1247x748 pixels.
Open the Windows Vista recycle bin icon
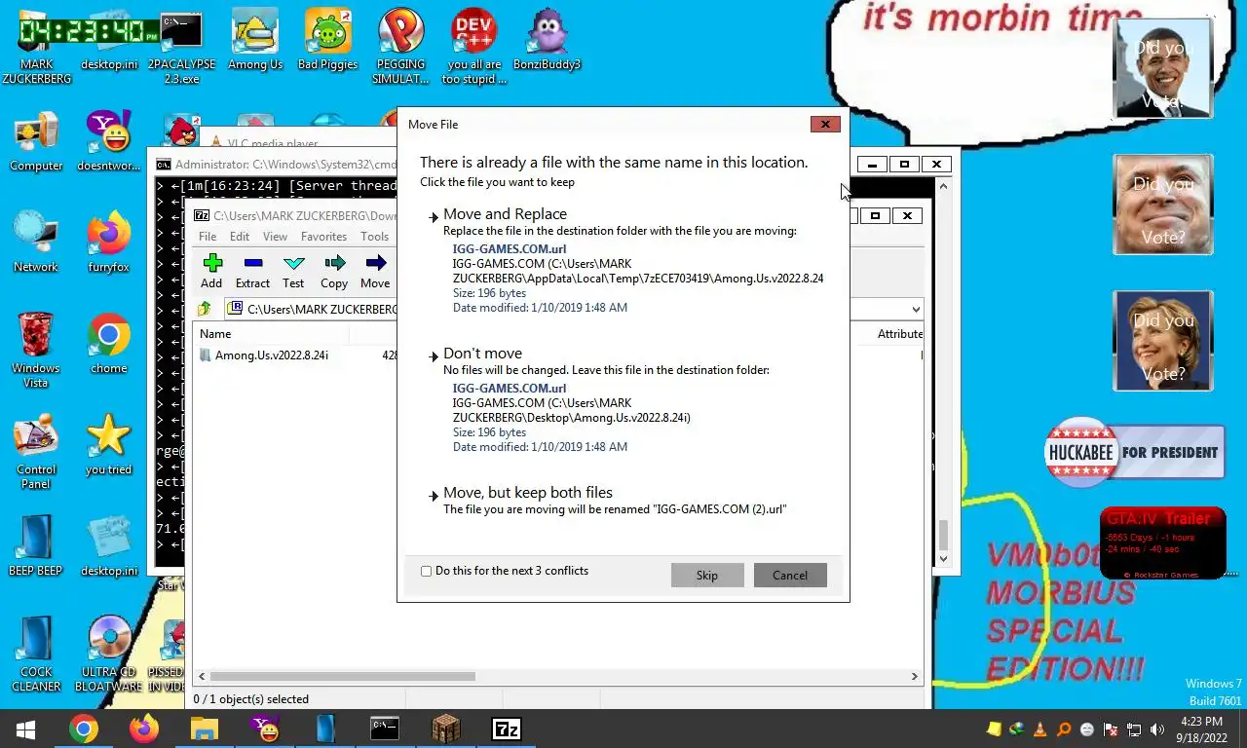[x=36, y=351]
